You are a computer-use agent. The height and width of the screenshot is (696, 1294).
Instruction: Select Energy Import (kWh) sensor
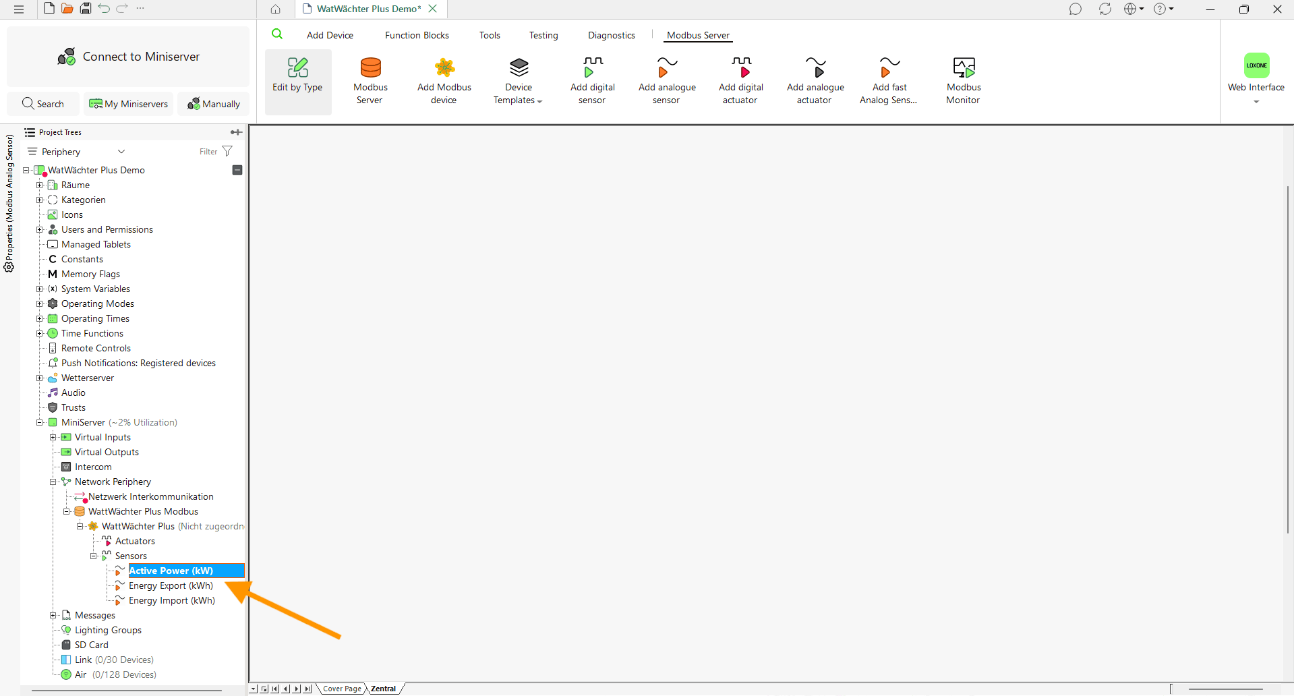172,600
